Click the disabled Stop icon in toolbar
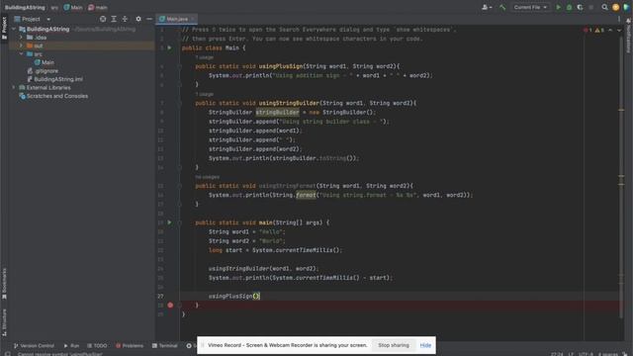Screen dimensions: 633x356 tap(591, 7)
